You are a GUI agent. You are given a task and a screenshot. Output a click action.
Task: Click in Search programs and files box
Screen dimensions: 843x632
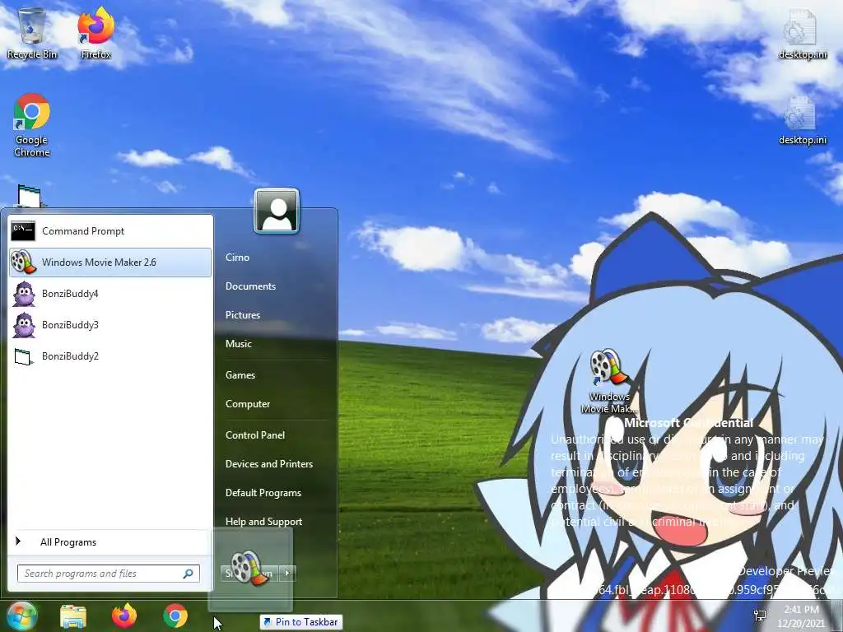pyautogui.click(x=109, y=574)
